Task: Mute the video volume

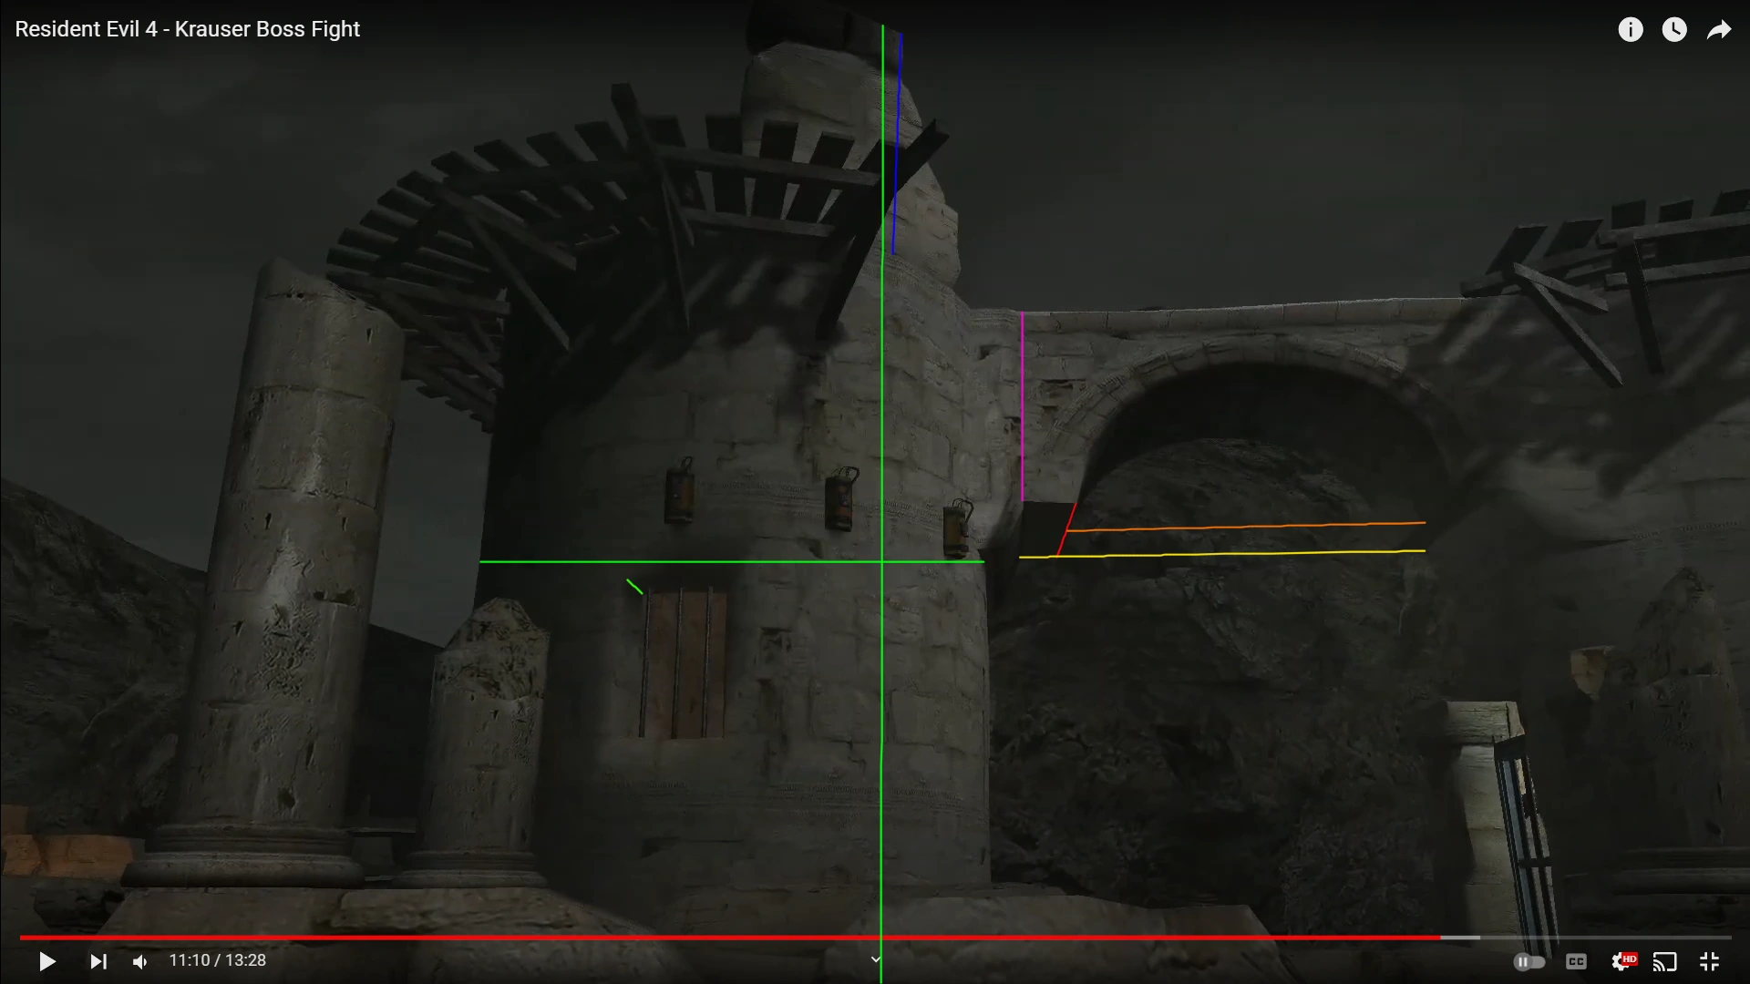Action: coord(139,961)
